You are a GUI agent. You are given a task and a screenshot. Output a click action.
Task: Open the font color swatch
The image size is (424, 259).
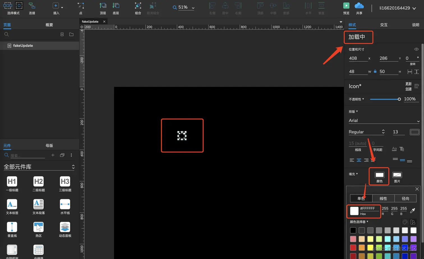click(x=414, y=132)
